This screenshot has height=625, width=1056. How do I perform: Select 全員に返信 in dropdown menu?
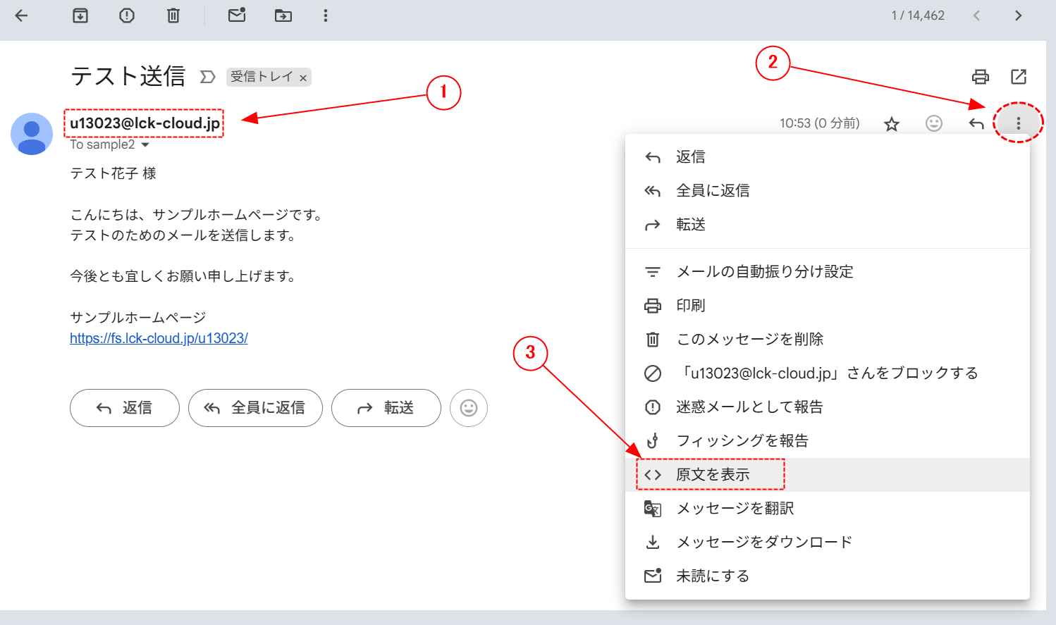point(828,191)
